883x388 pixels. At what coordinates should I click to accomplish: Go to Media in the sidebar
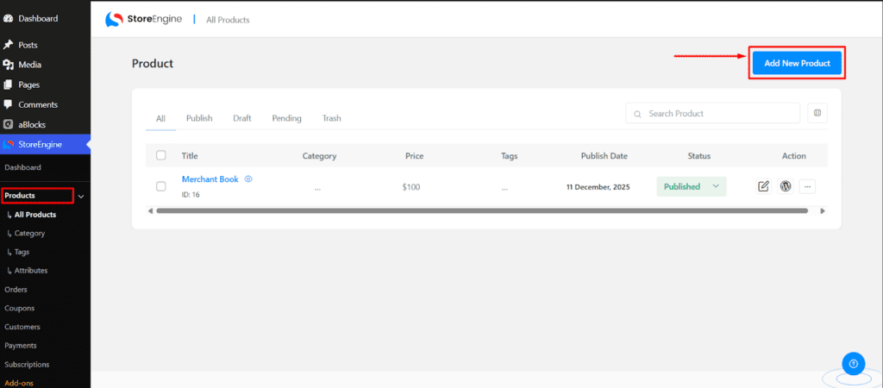(x=29, y=65)
